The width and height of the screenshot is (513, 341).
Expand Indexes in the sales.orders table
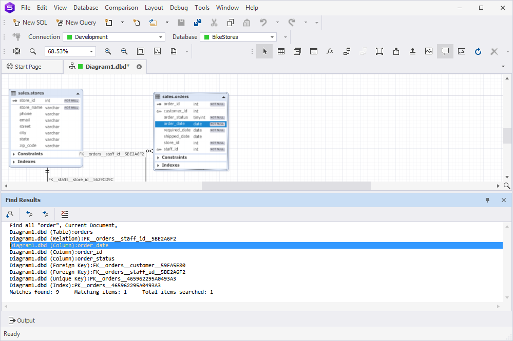(x=158, y=166)
